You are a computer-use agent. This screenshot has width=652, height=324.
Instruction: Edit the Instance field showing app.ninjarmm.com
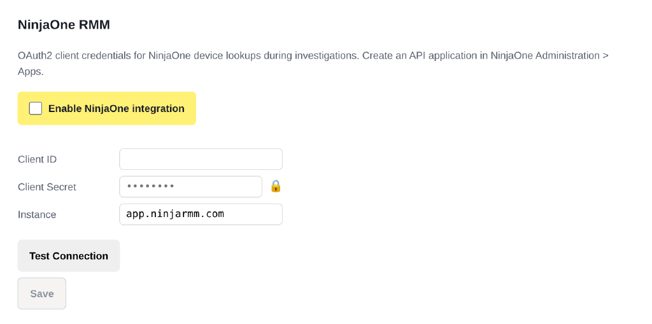(x=201, y=215)
